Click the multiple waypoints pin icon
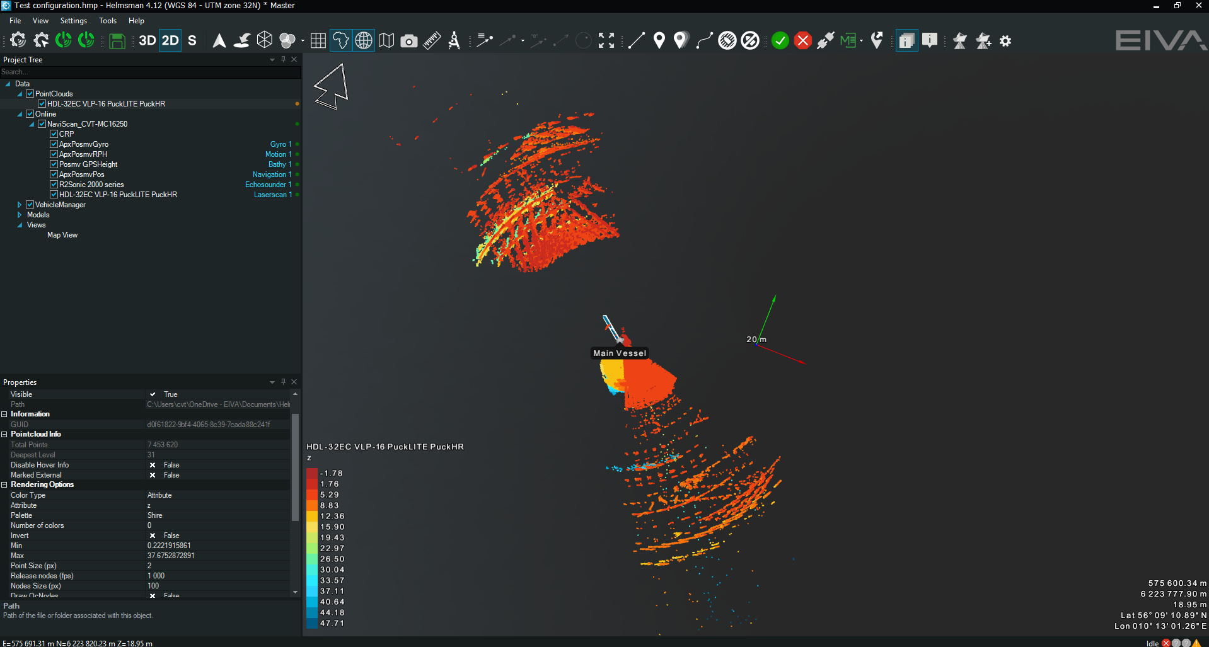Screen dimensions: 1209x647 click(681, 41)
